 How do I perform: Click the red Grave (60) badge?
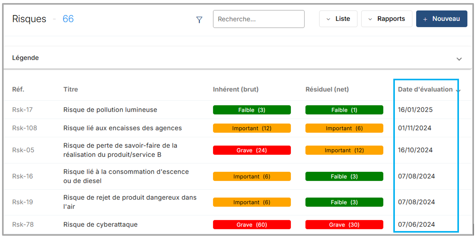pyautogui.click(x=252, y=225)
